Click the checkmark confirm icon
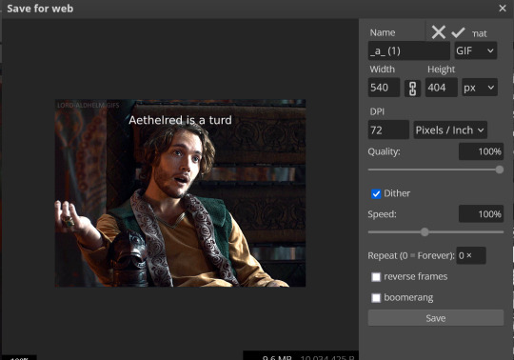The height and width of the screenshot is (360, 514). click(x=458, y=32)
